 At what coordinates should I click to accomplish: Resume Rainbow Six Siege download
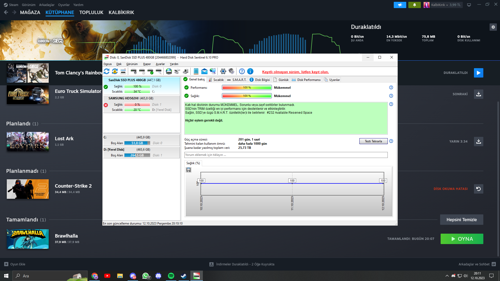click(479, 73)
